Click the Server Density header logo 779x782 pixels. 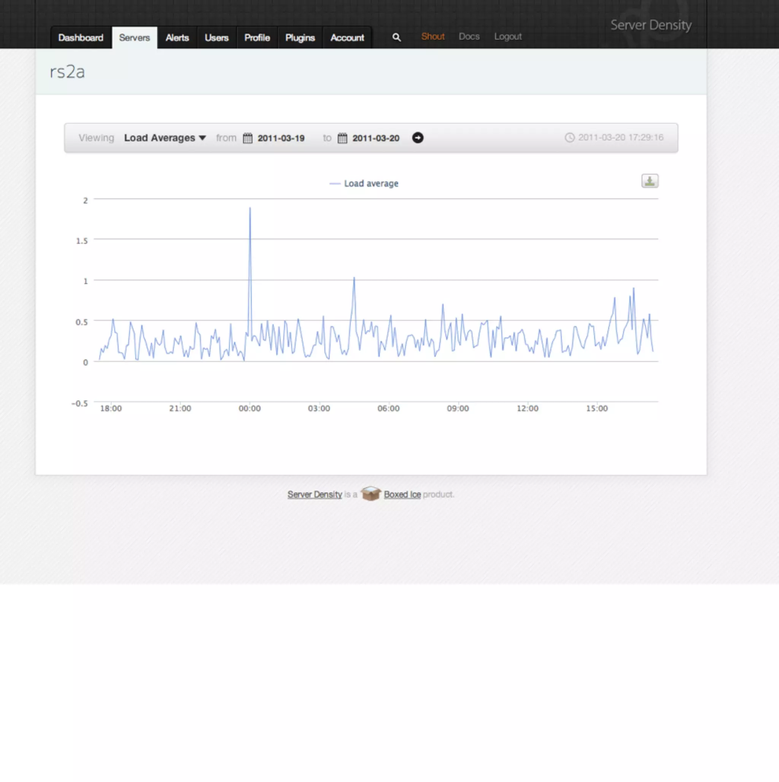(x=651, y=25)
